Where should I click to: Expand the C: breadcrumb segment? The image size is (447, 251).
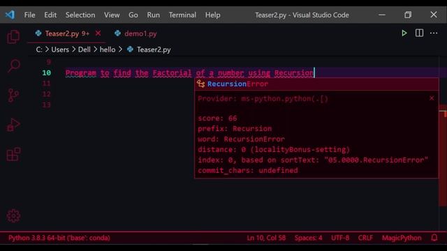pyautogui.click(x=39, y=50)
